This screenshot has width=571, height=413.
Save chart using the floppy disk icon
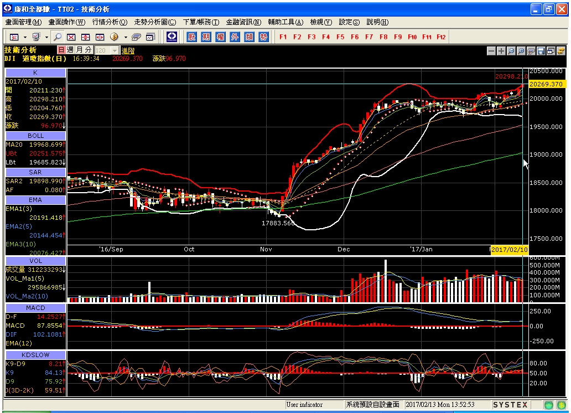[541, 51]
